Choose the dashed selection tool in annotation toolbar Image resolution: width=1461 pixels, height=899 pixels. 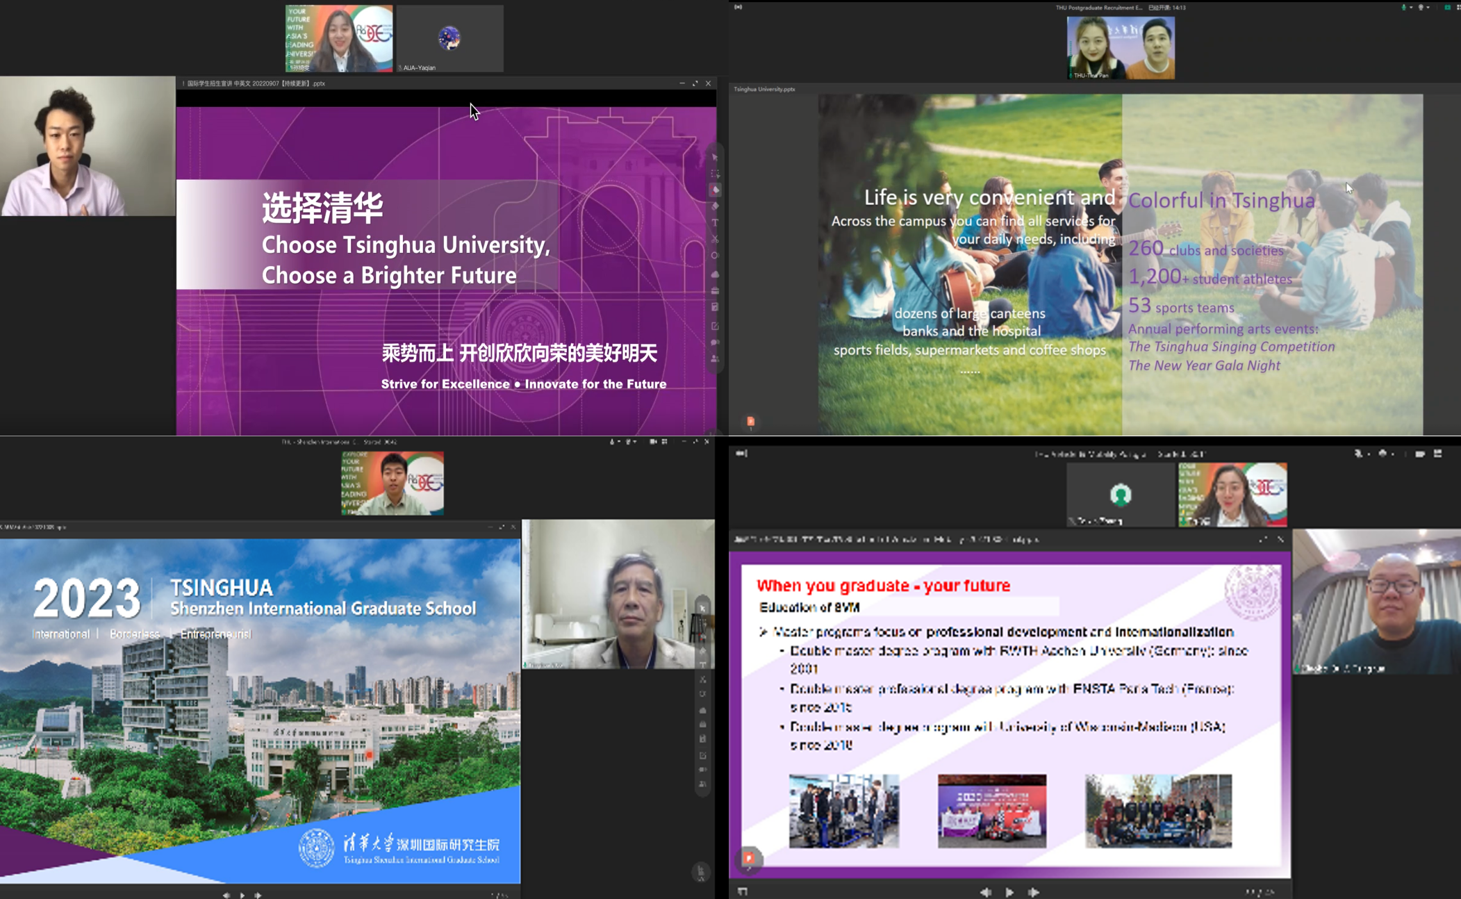point(715,174)
